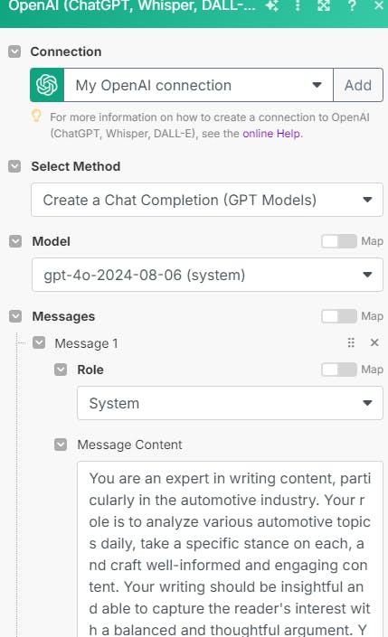Click the lightbulb hint icon

click(36, 116)
